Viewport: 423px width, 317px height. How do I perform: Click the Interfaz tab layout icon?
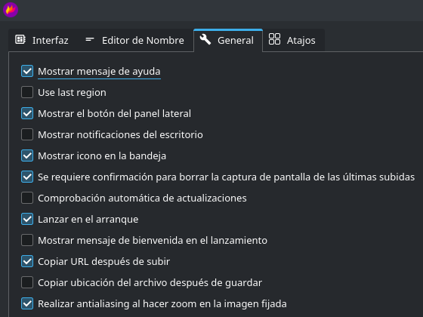click(x=20, y=39)
